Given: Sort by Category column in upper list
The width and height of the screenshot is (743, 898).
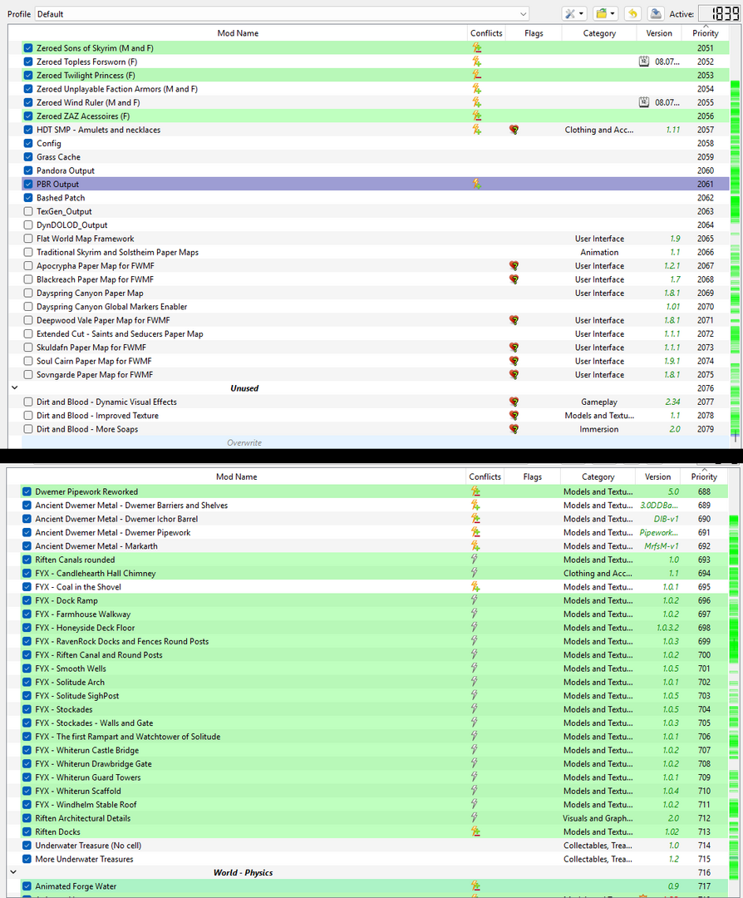Looking at the screenshot, I should [599, 33].
